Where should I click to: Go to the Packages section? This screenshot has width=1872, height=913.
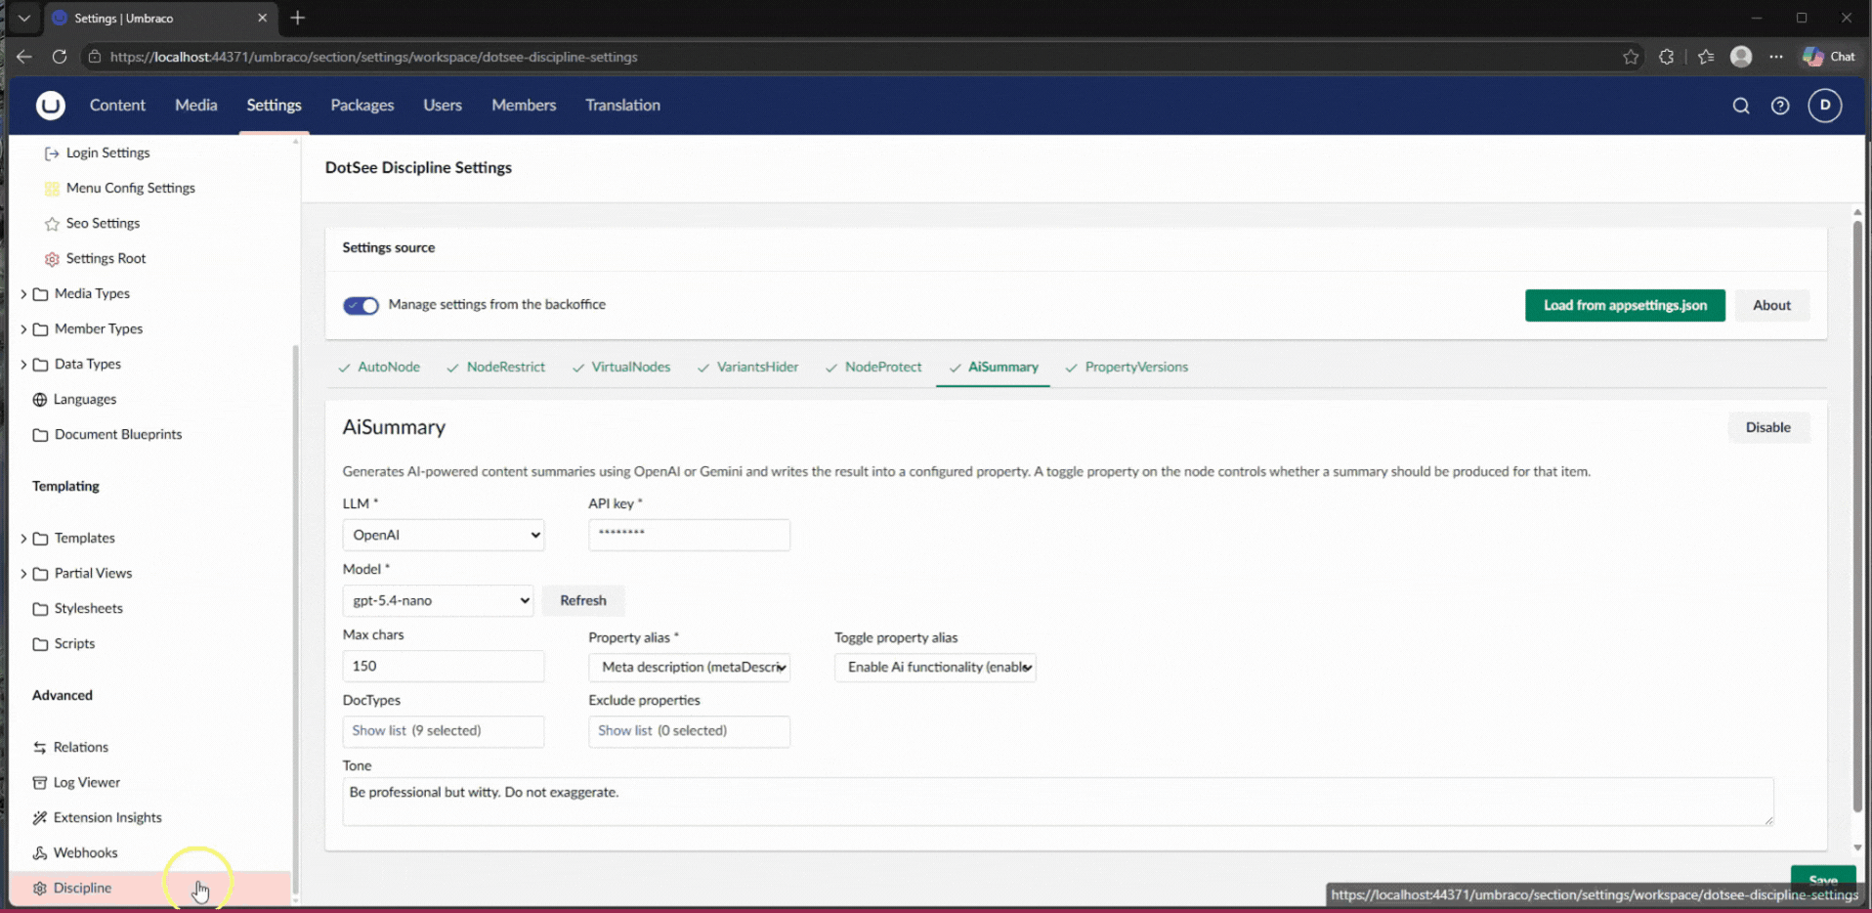362,105
